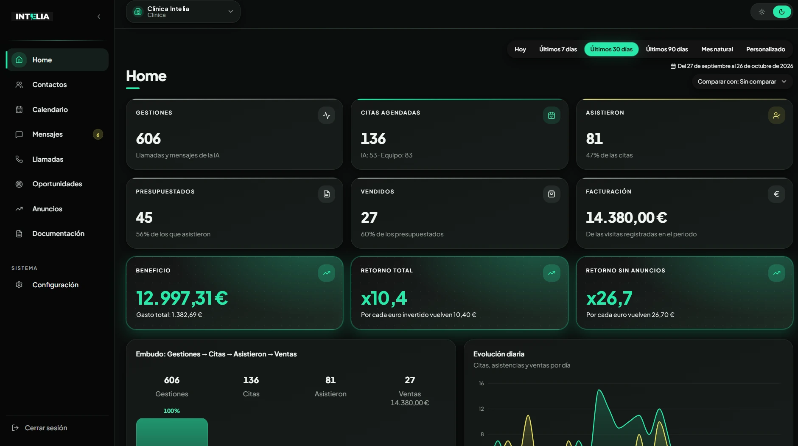Click the Vendidos shopping bag icon
The height and width of the screenshot is (446, 798).
pyautogui.click(x=552, y=194)
